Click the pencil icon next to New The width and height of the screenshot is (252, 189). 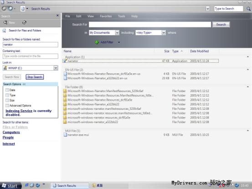[24, 22]
